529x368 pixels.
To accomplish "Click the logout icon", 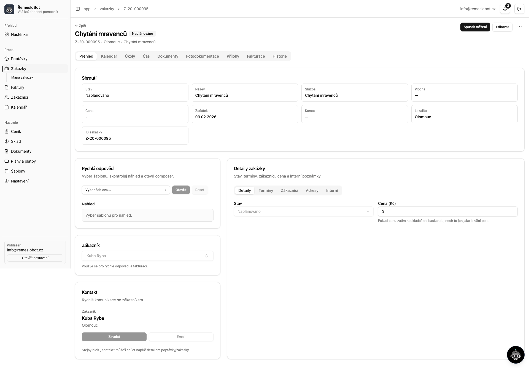I will [x=519, y=9].
